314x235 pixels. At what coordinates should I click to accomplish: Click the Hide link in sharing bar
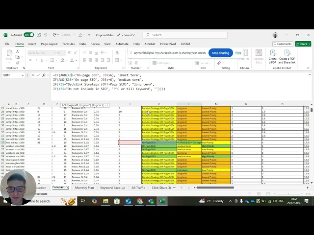(x=238, y=53)
